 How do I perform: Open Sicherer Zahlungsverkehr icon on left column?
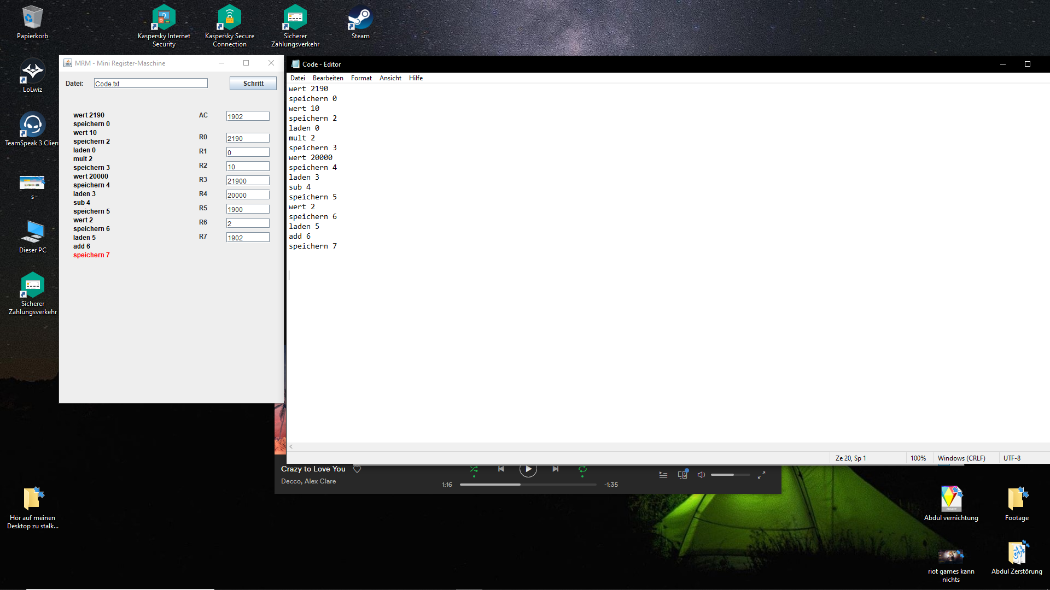coord(32,294)
